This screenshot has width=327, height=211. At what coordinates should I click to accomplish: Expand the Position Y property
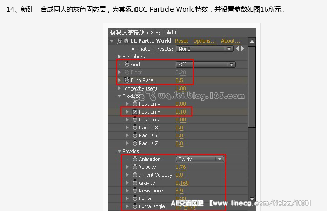click(127, 112)
